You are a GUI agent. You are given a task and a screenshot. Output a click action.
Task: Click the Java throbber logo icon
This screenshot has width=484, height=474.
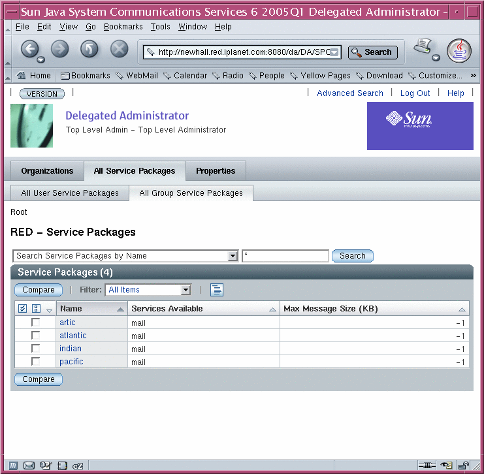(459, 51)
